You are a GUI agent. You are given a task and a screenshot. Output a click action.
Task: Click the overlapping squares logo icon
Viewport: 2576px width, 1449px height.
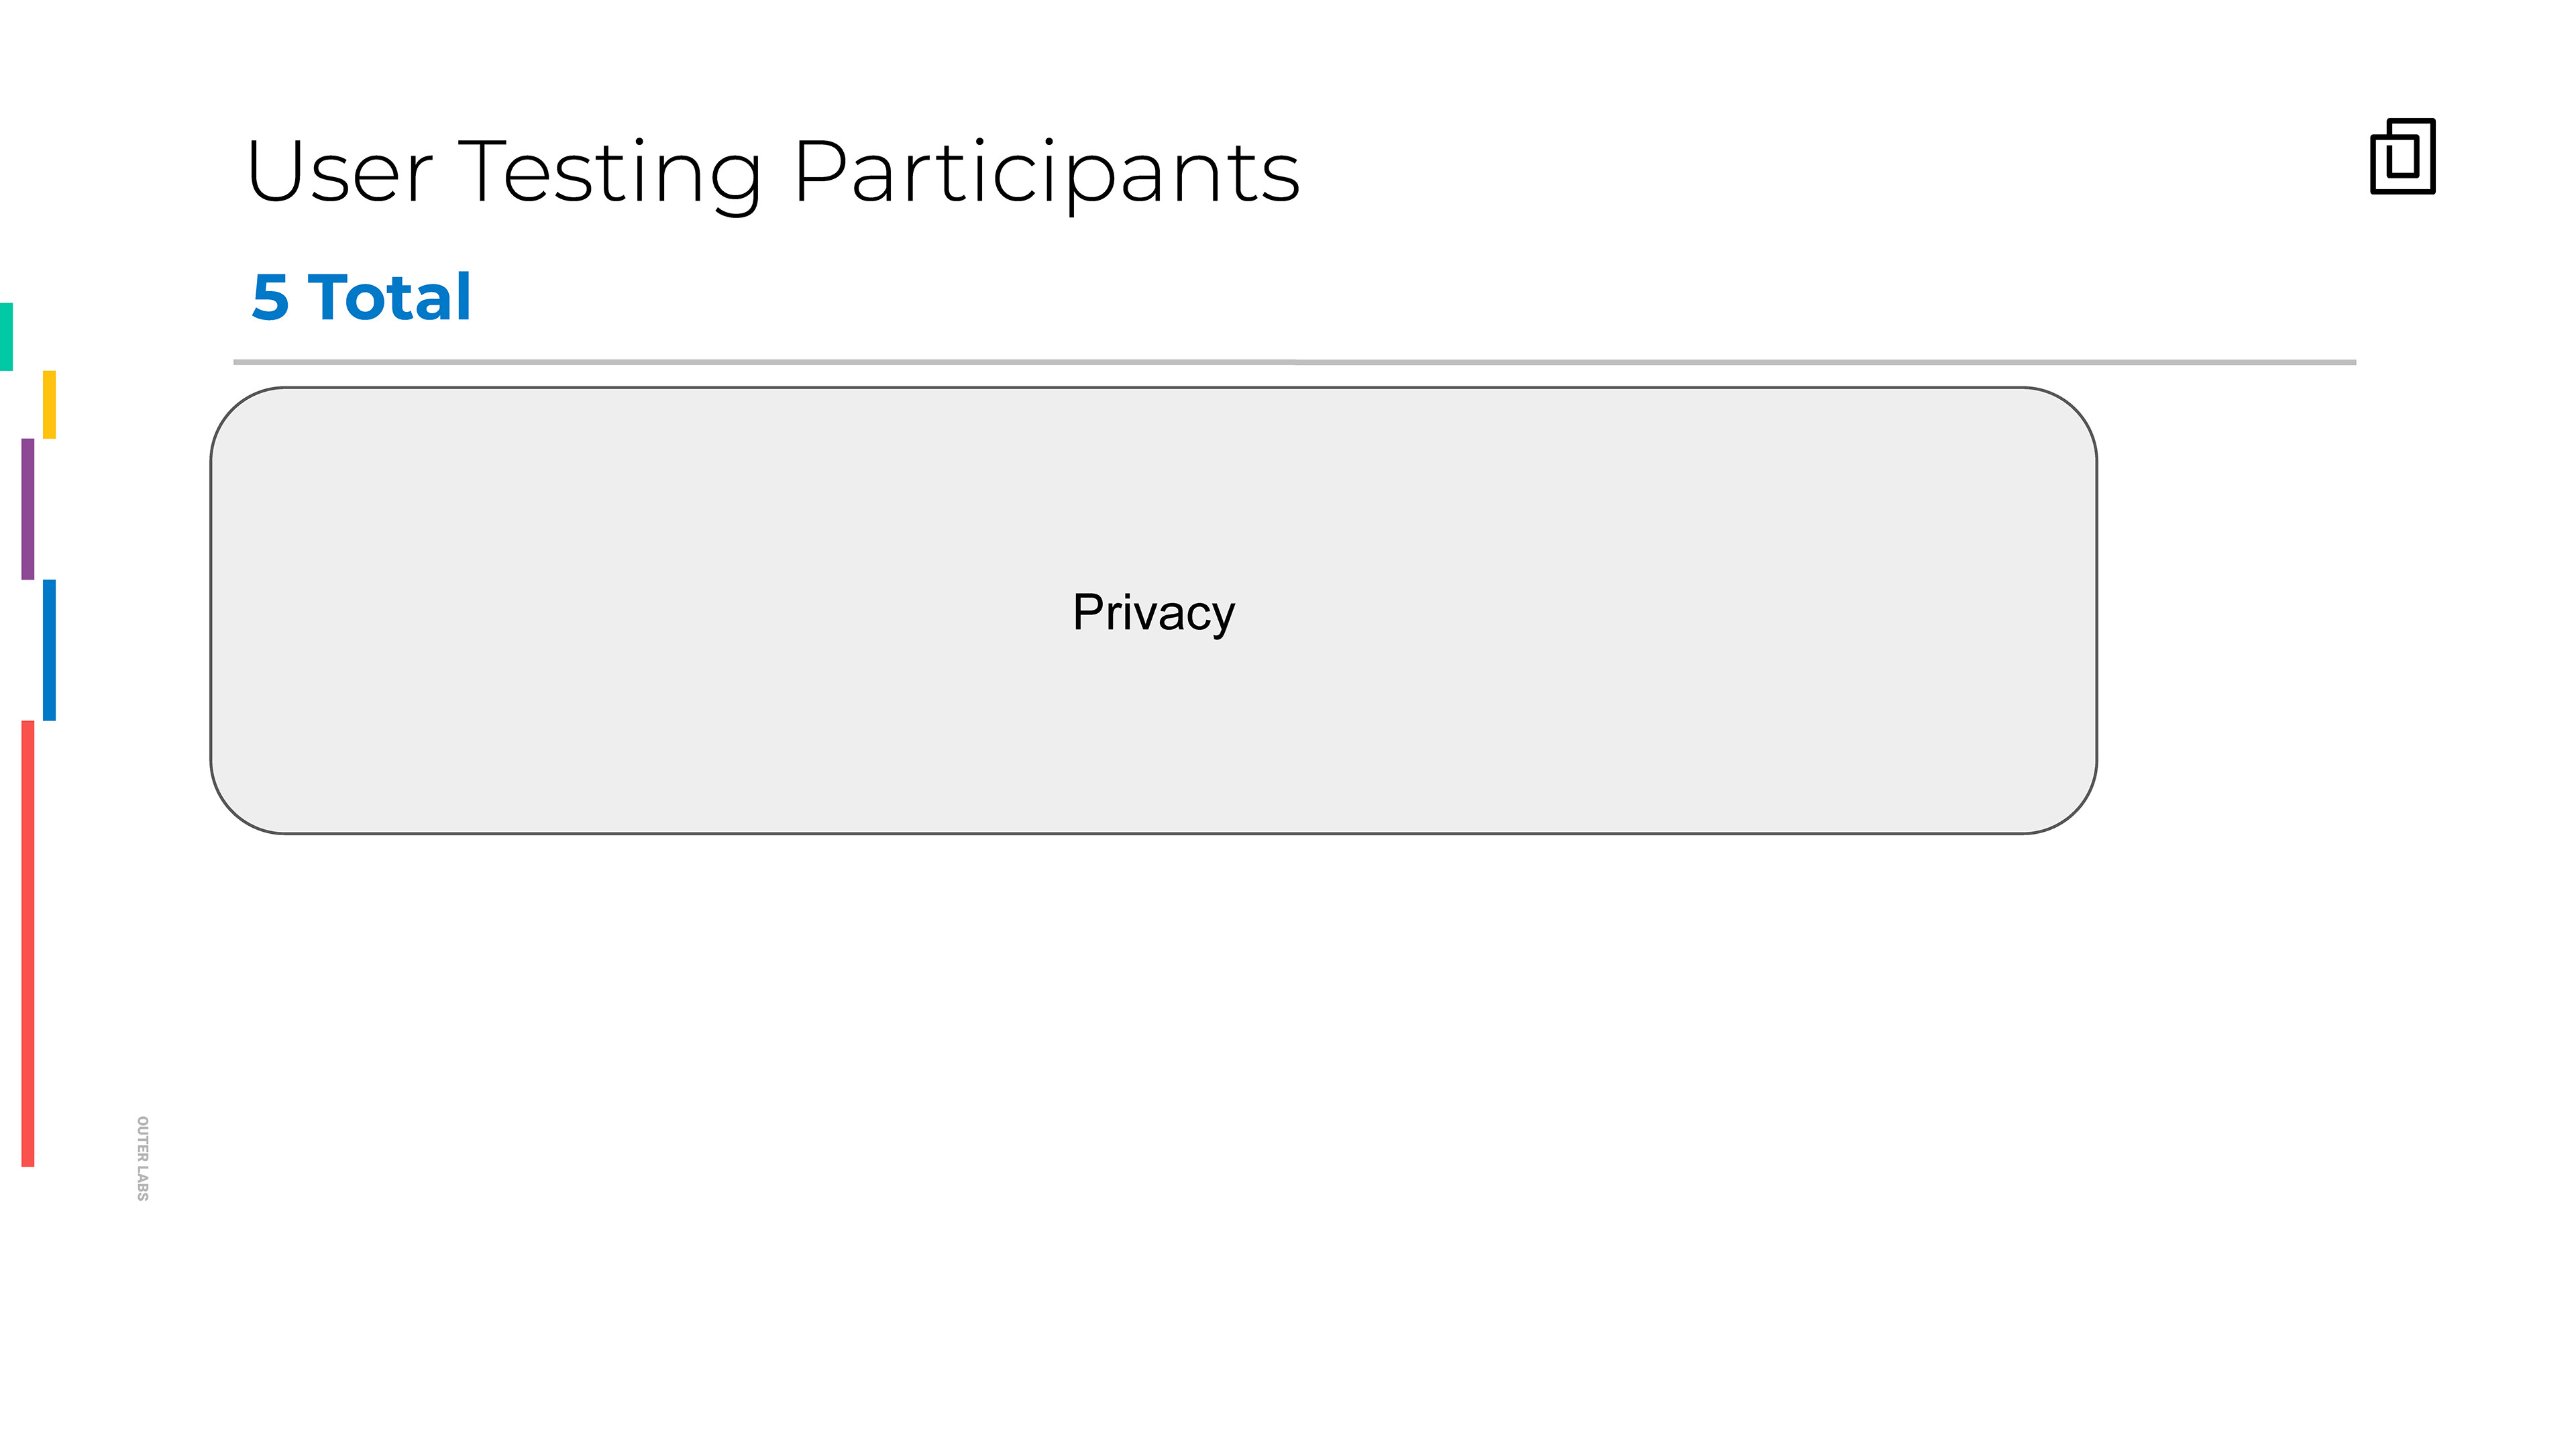tap(2402, 156)
